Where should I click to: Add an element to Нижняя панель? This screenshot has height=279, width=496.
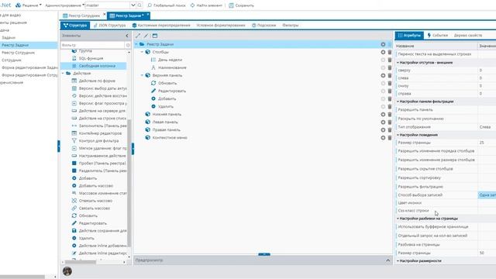[383, 114]
